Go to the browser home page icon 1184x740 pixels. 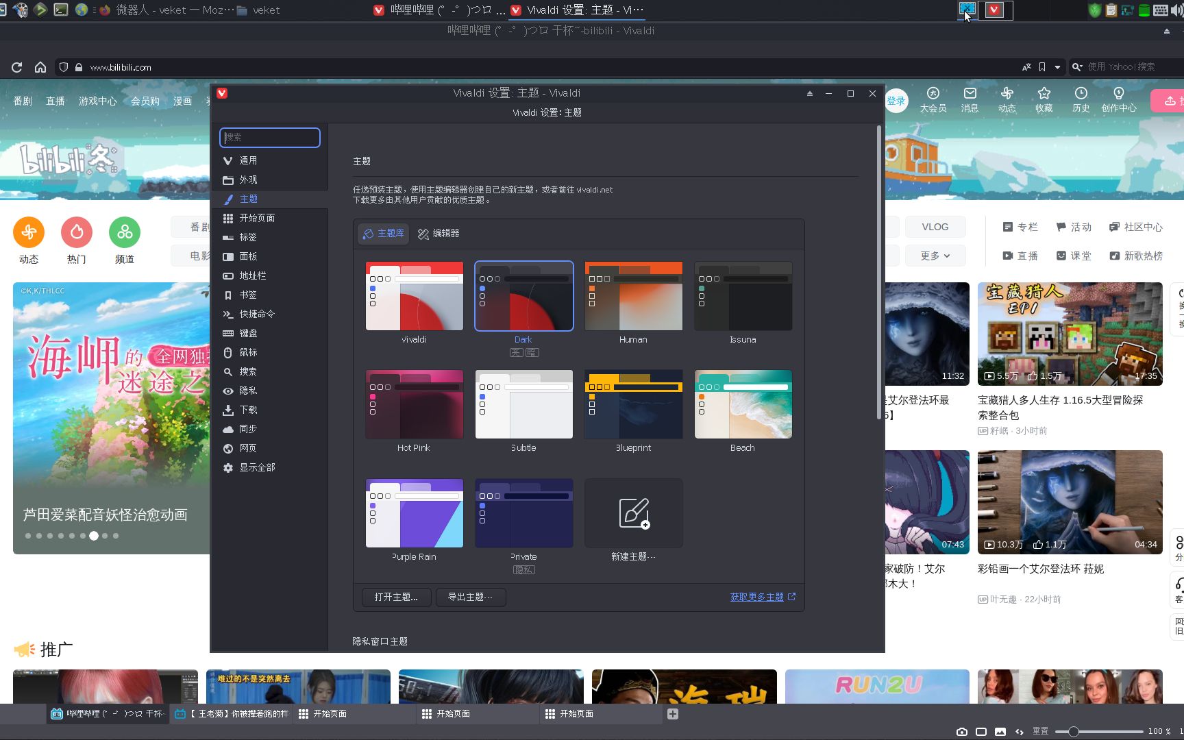pos(40,67)
